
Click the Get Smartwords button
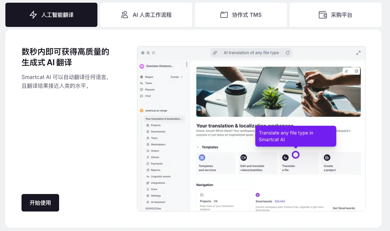[x=344, y=208]
